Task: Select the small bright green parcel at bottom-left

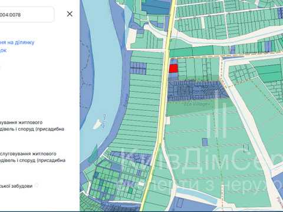Action: pos(130,190)
